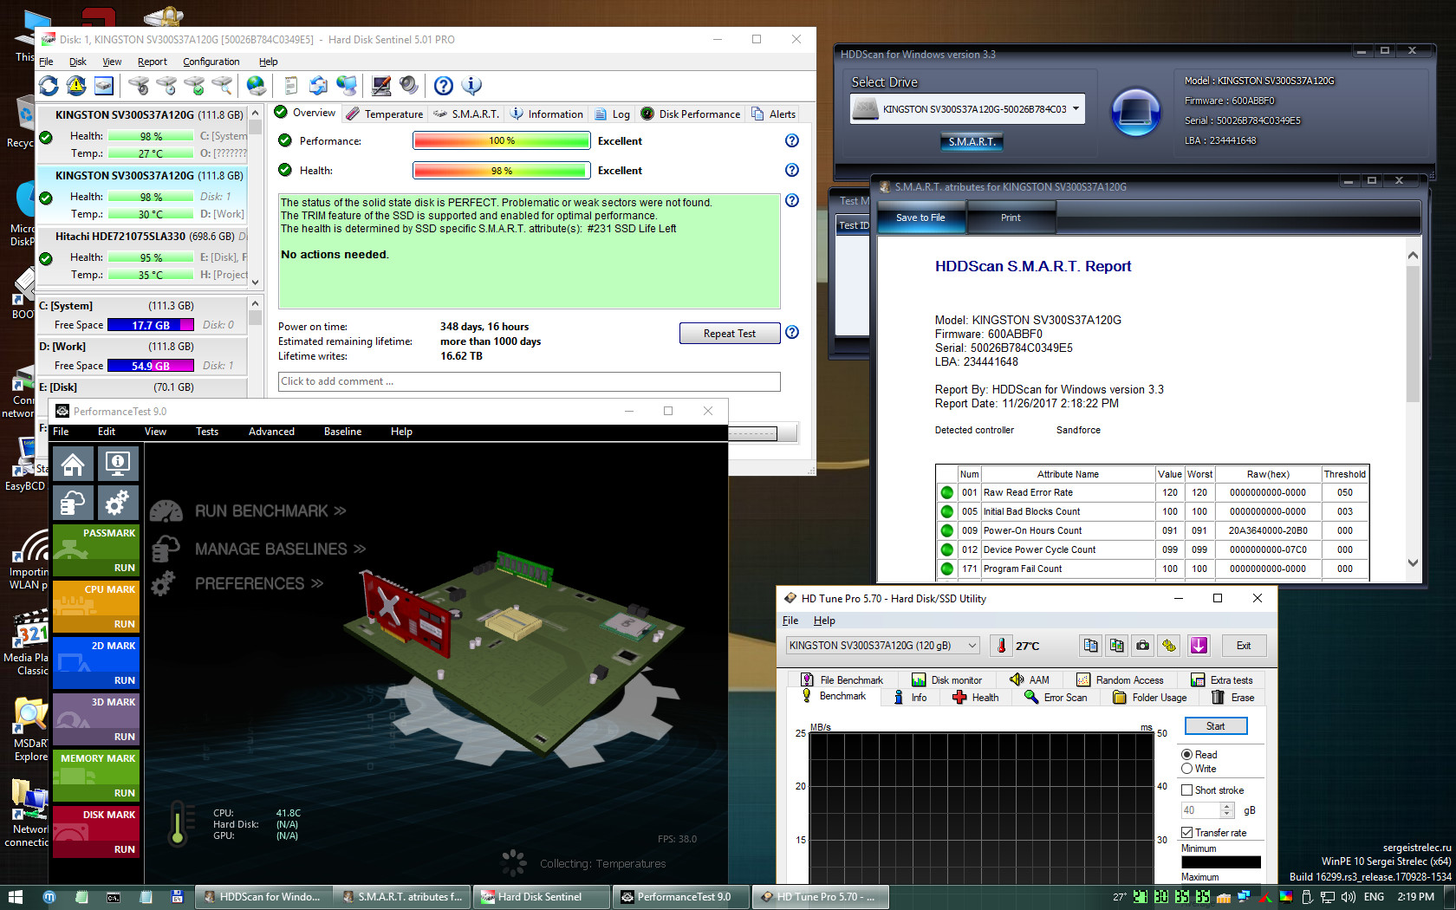Click the blue question mark help icon in Hard Disk Sentinel toolbar

[x=444, y=85]
